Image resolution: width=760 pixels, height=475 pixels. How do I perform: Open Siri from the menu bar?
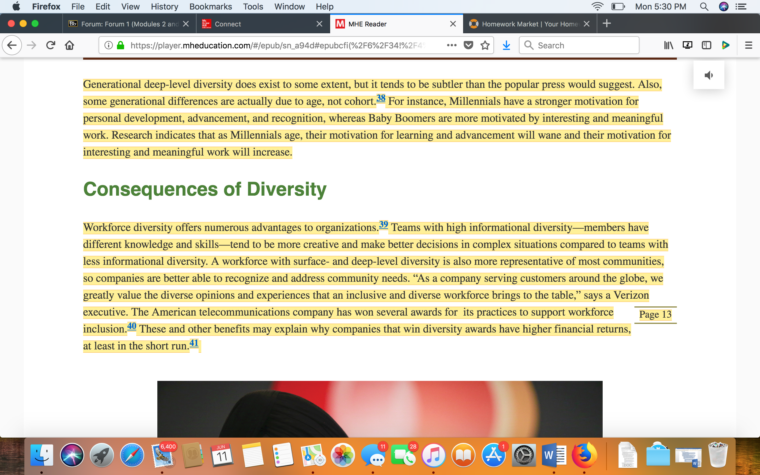pos(723,7)
